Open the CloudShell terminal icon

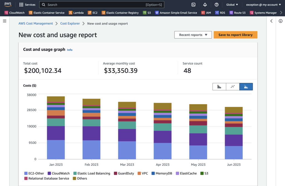193,5
